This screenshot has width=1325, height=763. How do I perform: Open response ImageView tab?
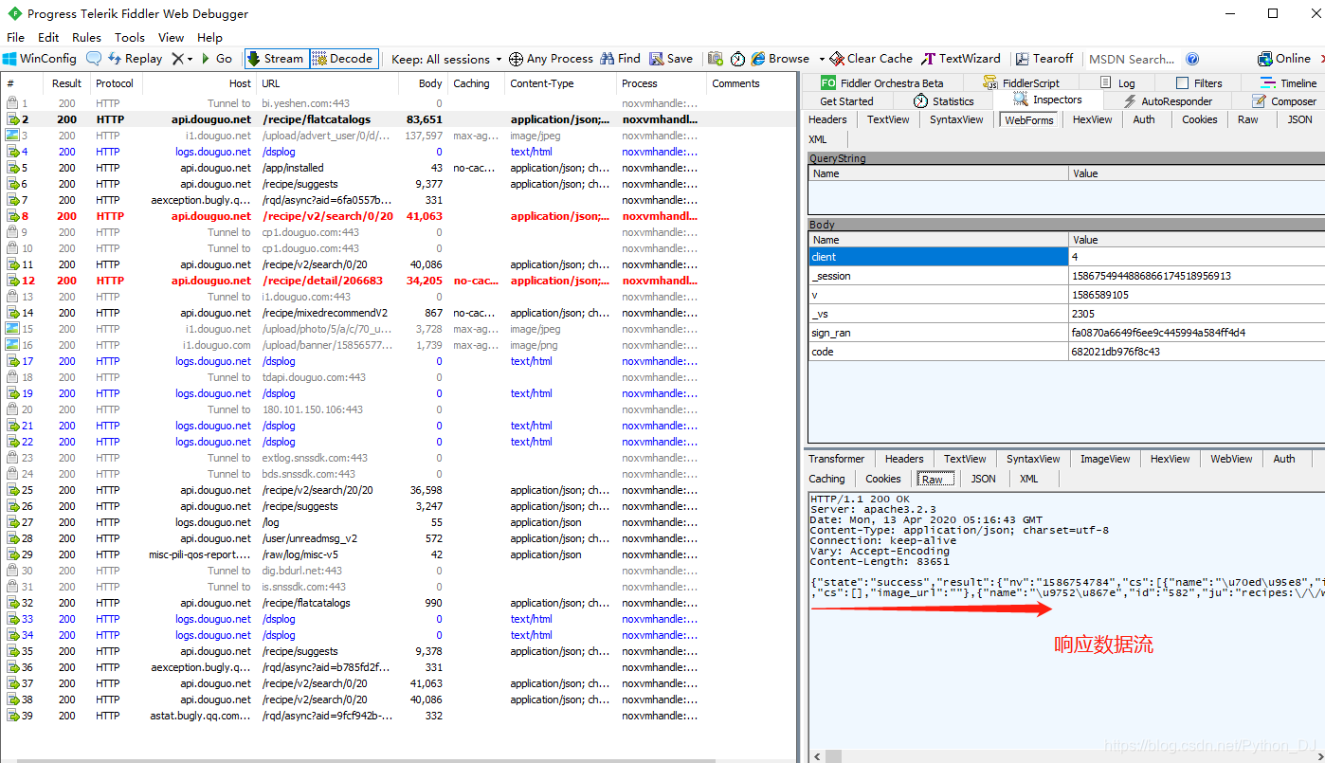tap(1105, 459)
